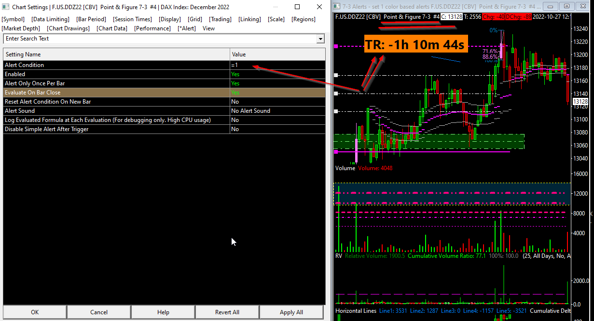The image size is (594, 321).
Task: Restore down the 7-3 Alerts chart window
Action: point(567,6)
